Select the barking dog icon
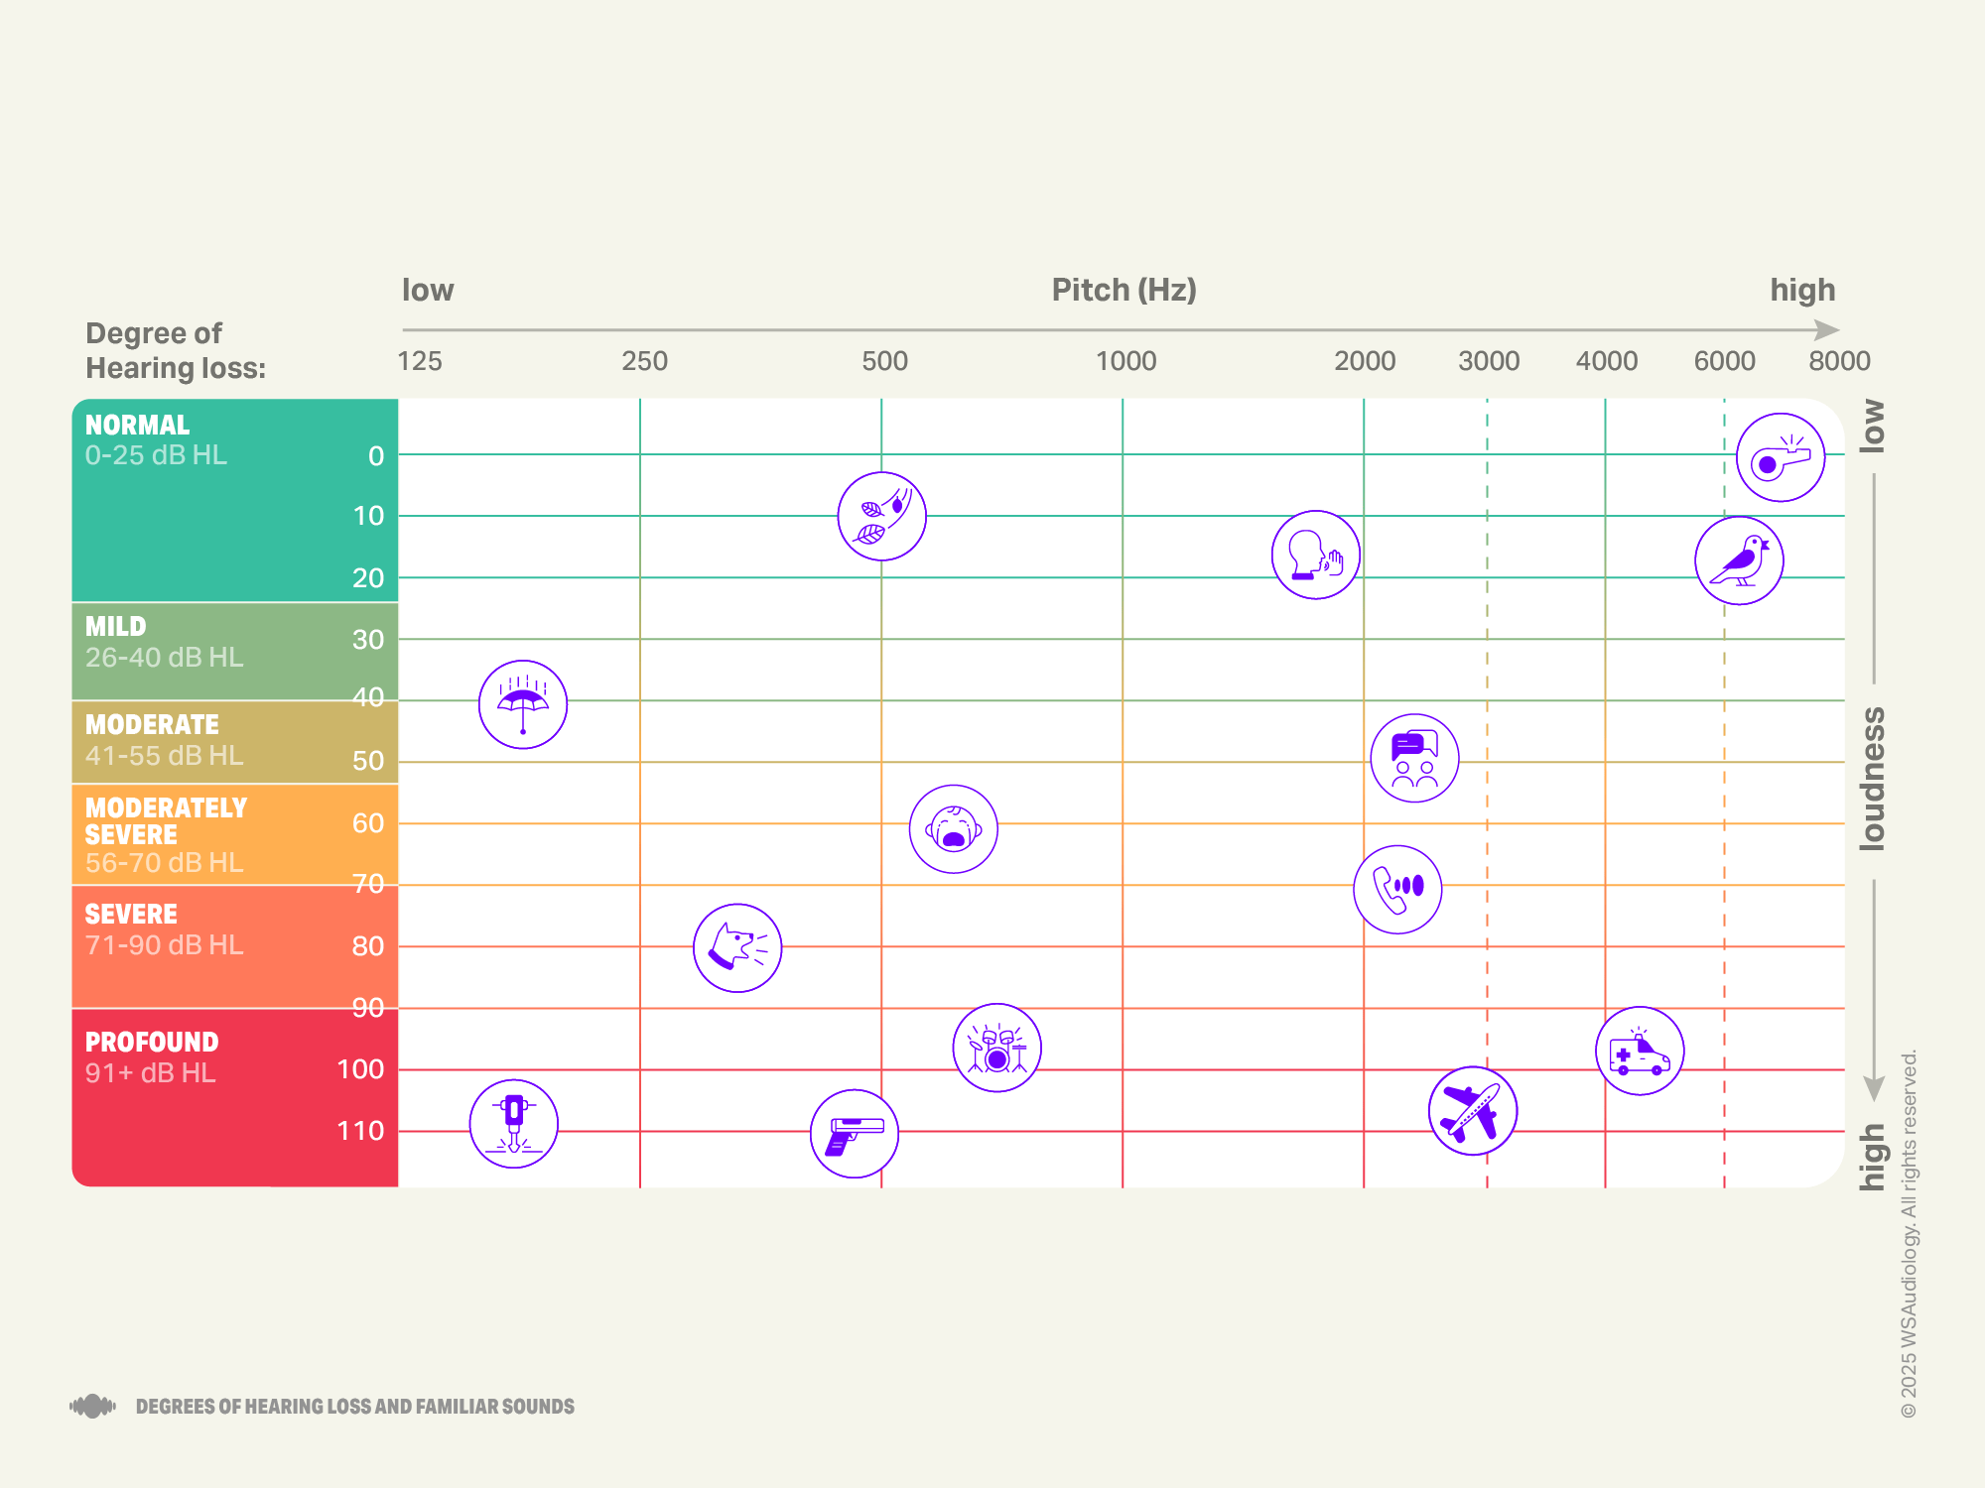This screenshot has height=1488, width=1985. point(737,947)
